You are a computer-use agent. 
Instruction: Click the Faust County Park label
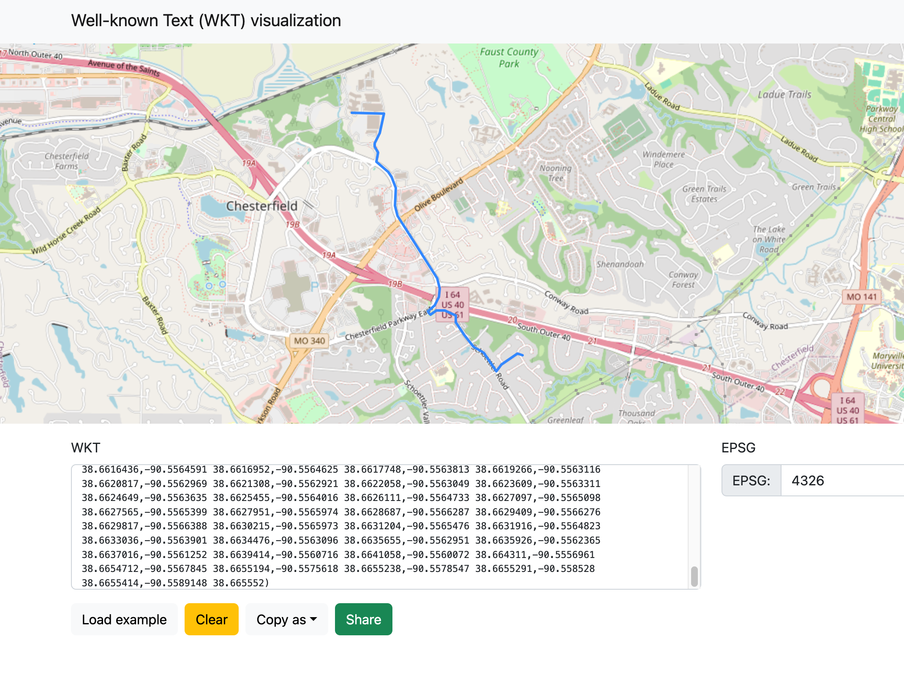509,58
